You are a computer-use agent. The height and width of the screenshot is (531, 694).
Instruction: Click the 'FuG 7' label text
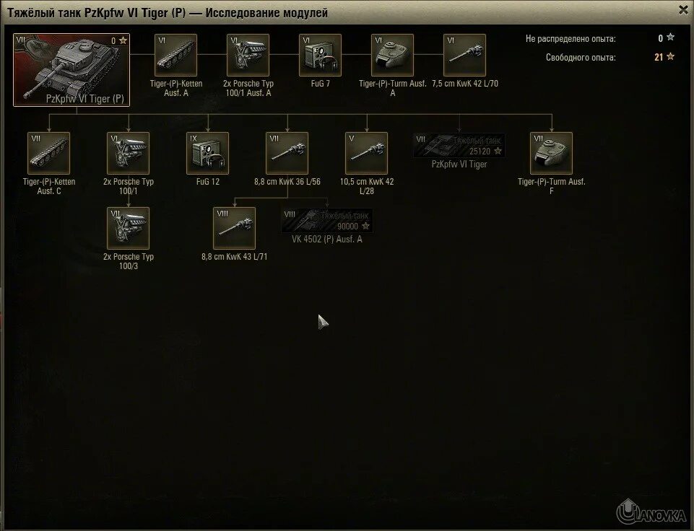(x=320, y=84)
